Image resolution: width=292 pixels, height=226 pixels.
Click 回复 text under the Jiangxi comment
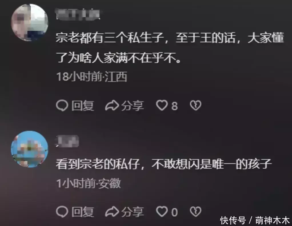click(83, 106)
